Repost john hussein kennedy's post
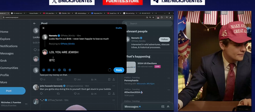 coord(58,94)
